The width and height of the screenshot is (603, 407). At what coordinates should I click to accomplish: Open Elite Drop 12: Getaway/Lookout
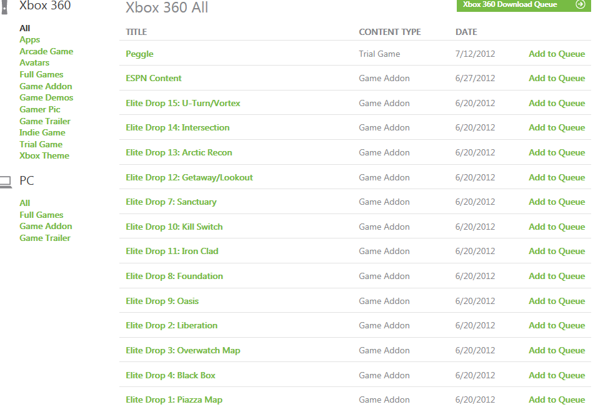tap(189, 177)
